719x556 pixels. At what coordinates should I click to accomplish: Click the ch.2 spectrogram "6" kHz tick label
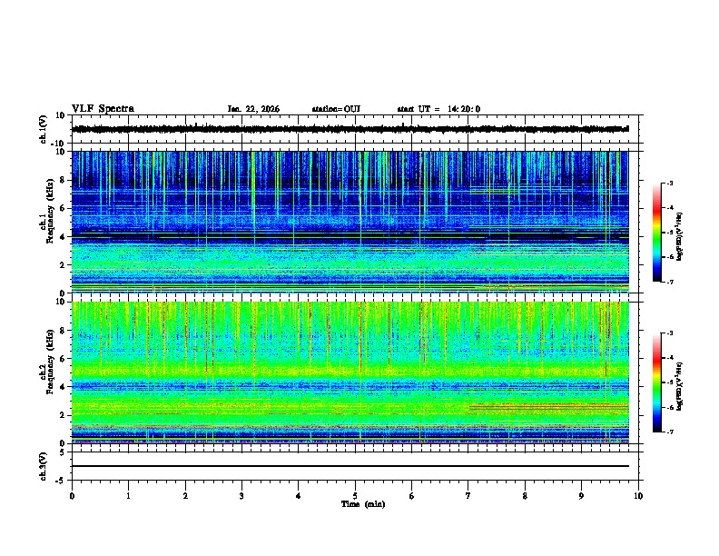[x=64, y=359]
